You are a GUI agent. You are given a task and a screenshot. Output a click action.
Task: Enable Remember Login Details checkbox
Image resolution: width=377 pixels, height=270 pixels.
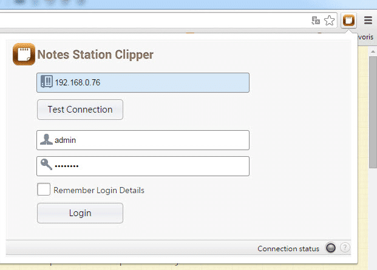pos(44,189)
